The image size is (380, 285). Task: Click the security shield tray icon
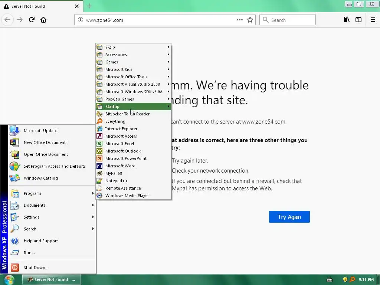coord(345,279)
